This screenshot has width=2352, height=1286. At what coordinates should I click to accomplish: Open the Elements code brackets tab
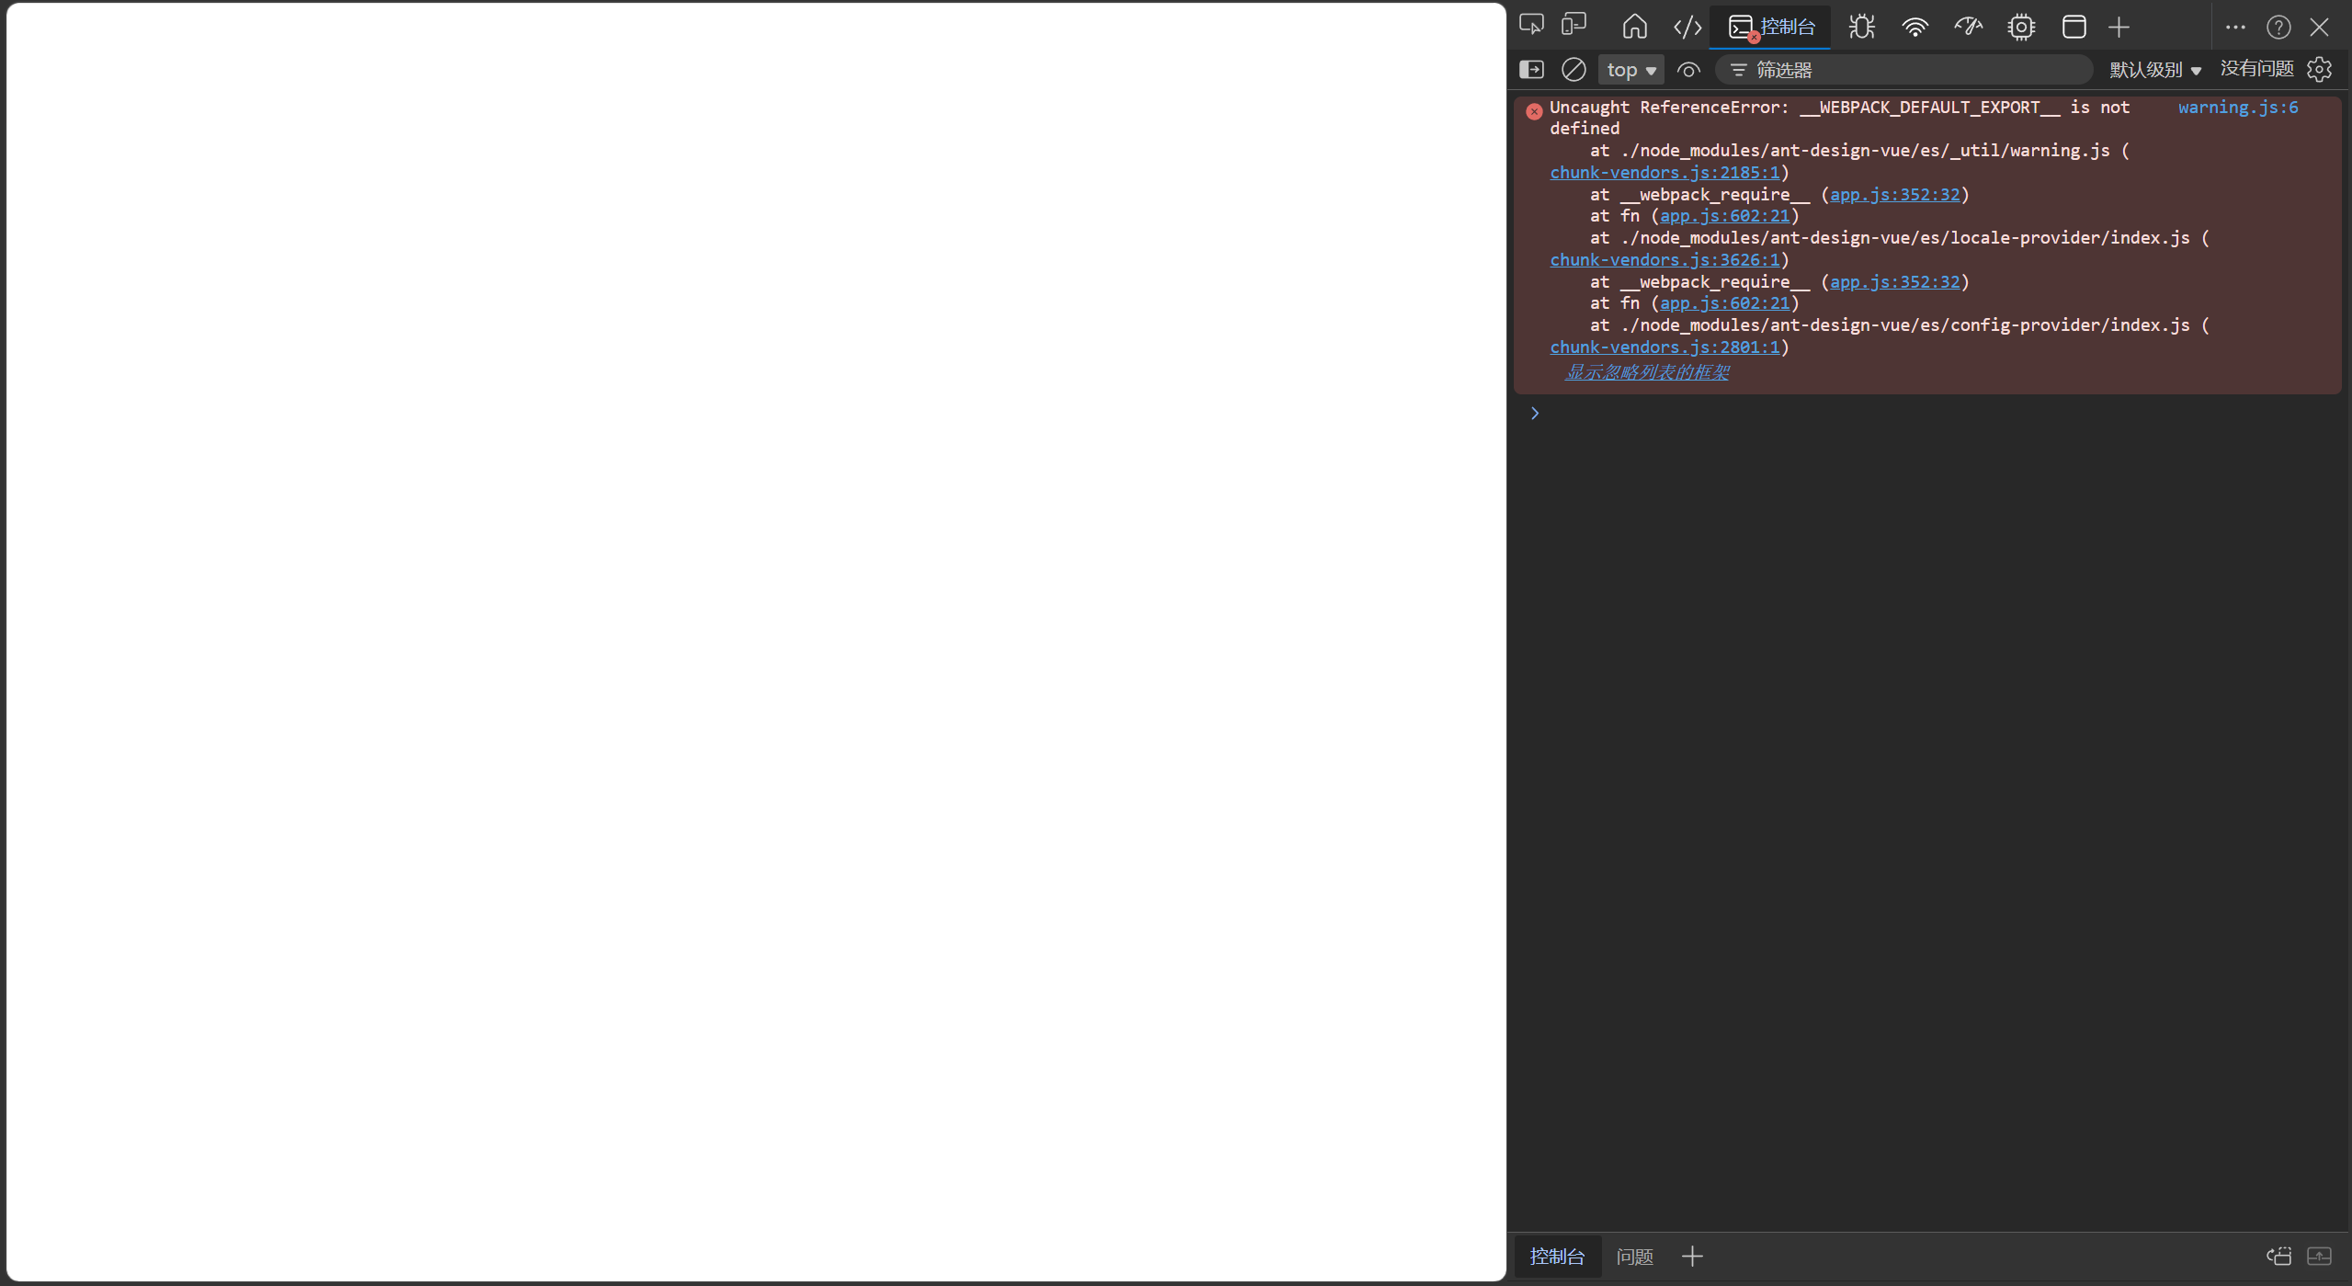pos(1687,27)
